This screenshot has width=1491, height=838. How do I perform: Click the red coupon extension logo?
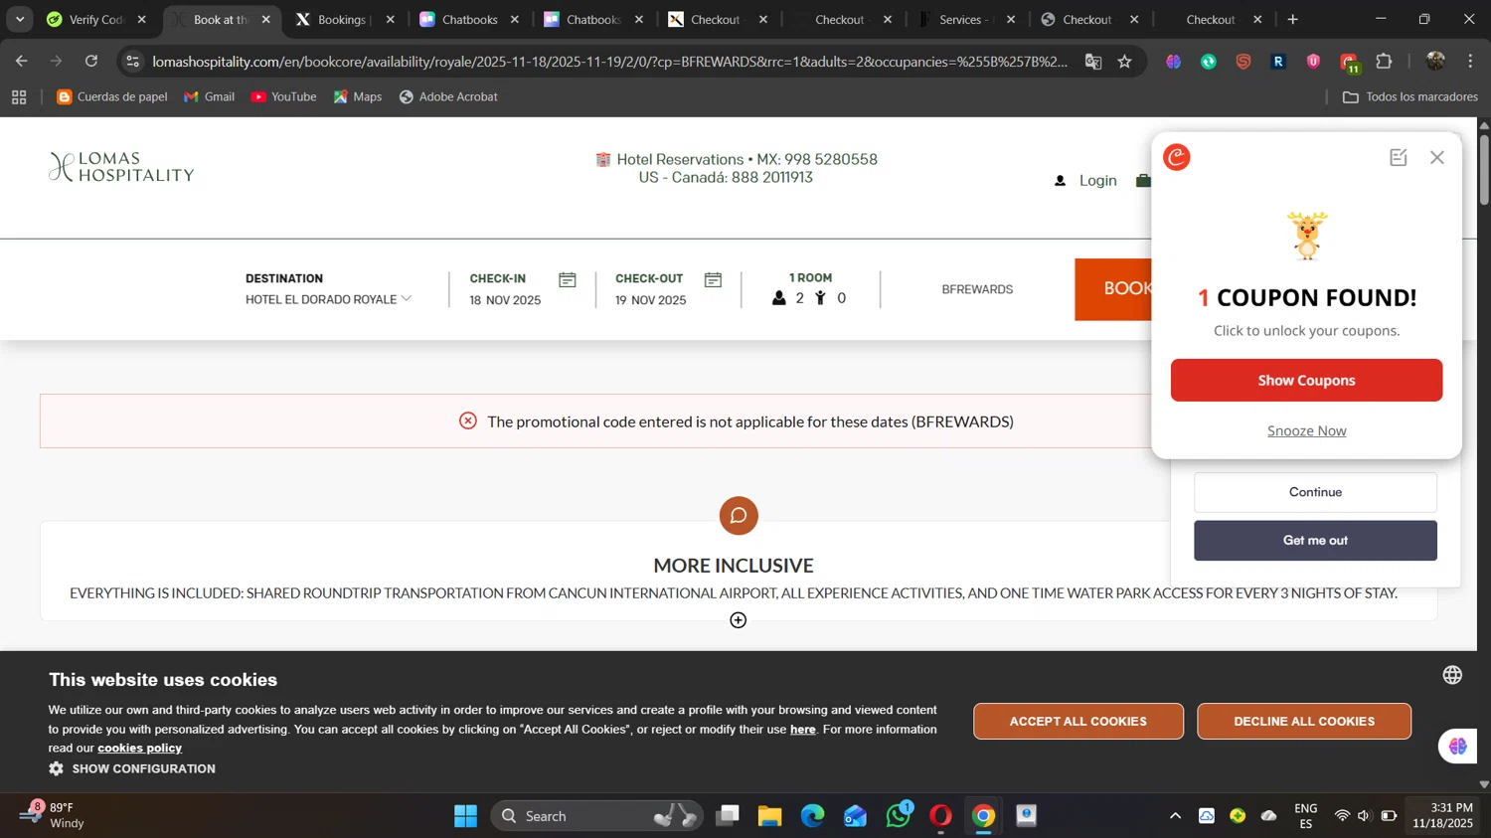(x=1177, y=157)
